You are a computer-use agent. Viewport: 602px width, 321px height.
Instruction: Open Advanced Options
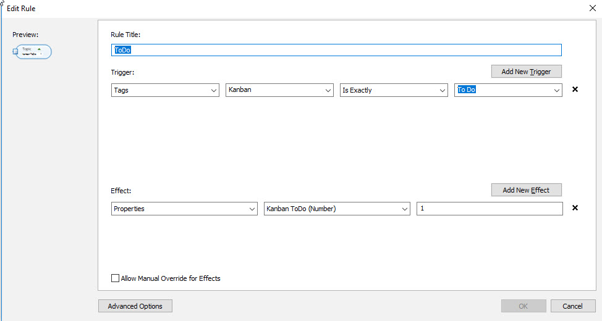click(x=135, y=306)
